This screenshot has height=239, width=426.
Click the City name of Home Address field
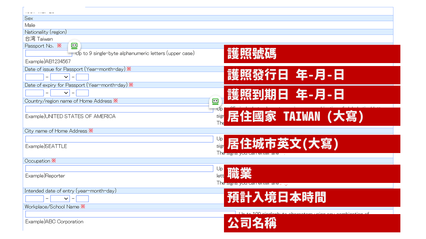[119, 139]
